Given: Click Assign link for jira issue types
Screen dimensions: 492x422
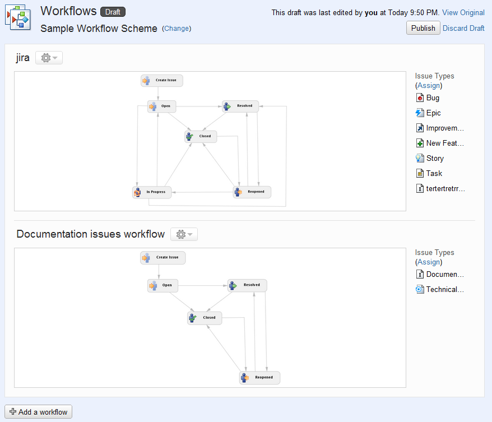Looking at the screenshot, I should [x=429, y=85].
